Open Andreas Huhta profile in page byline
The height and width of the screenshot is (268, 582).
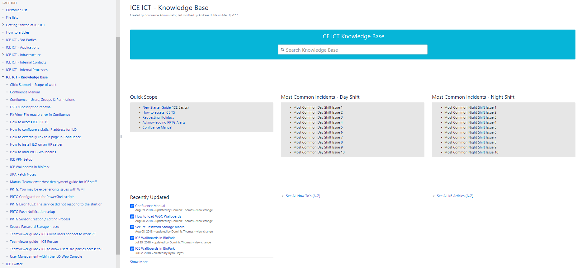[x=208, y=15]
